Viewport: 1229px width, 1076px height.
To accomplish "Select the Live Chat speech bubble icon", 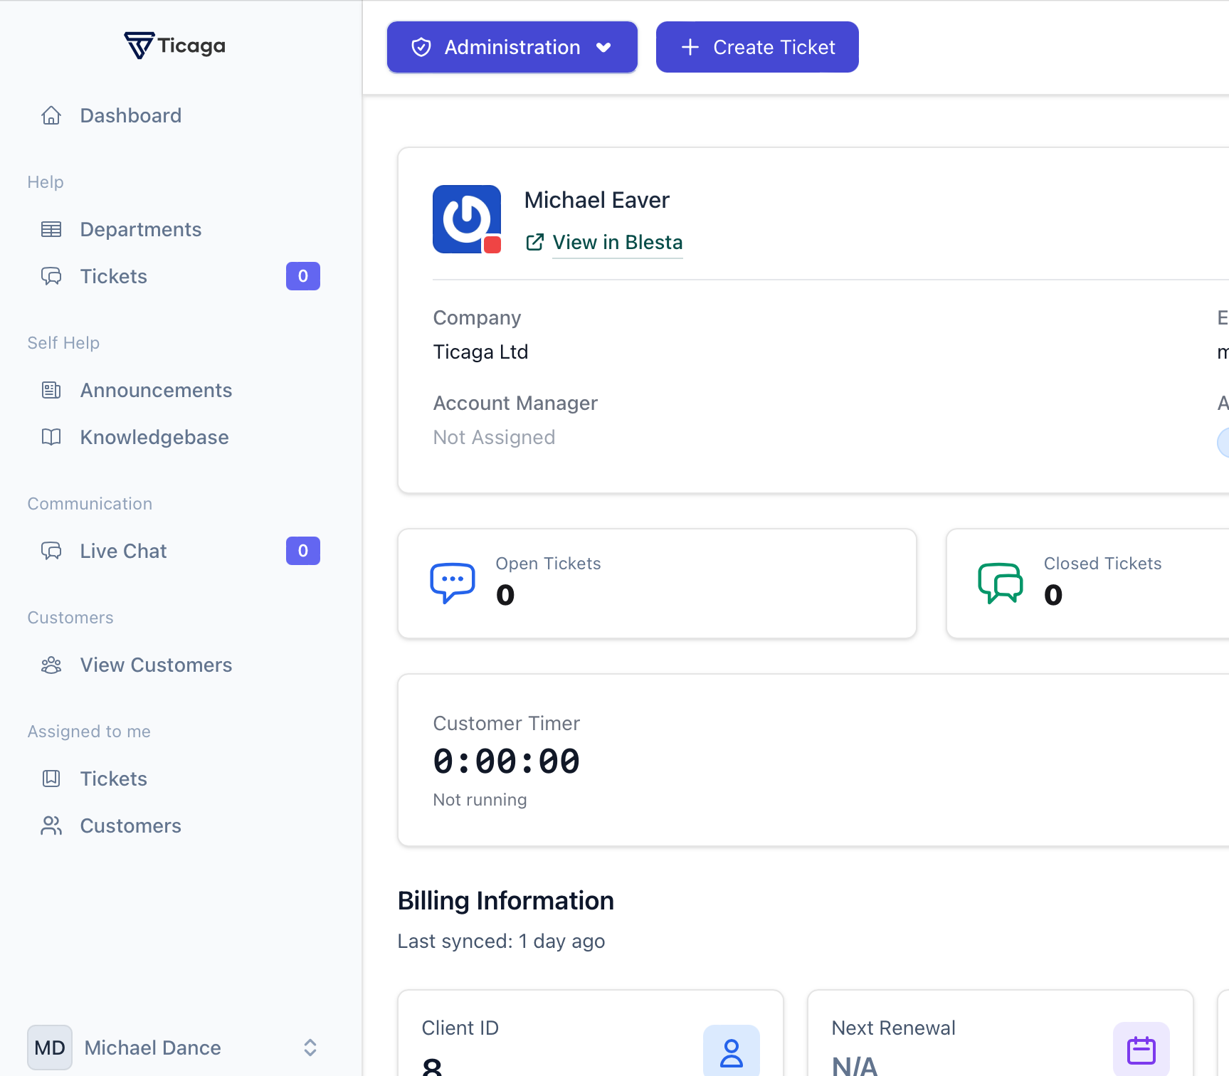I will pos(51,550).
